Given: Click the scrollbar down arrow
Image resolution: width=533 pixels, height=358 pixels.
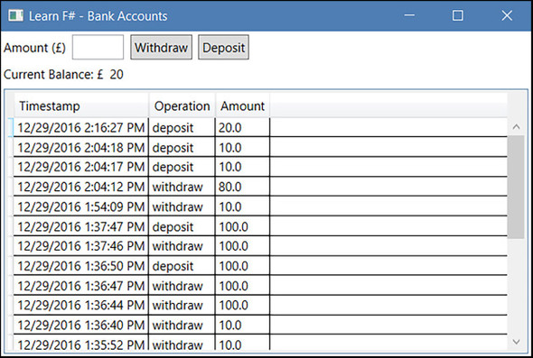Looking at the screenshot, I should 516,342.
